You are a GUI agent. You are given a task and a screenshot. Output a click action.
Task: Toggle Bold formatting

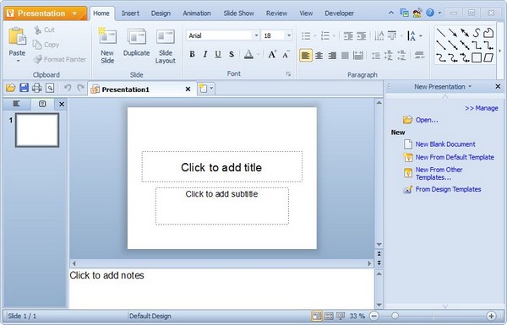pyautogui.click(x=192, y=54)
